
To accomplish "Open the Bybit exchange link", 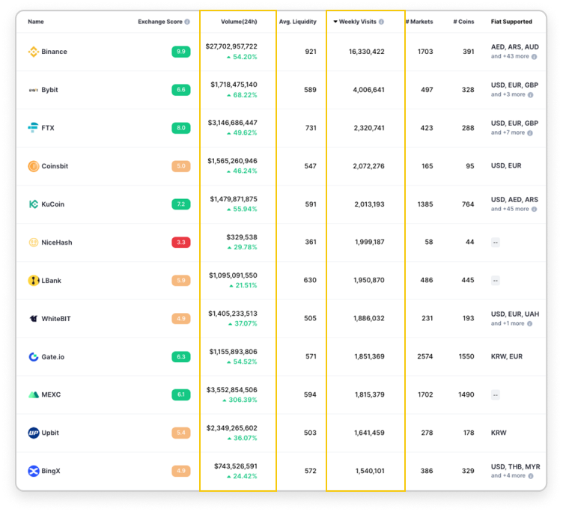I will click(49, 90).
